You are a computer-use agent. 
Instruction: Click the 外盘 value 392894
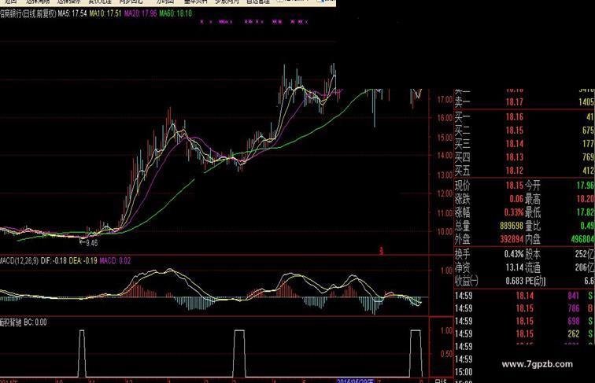pos(512,239)
